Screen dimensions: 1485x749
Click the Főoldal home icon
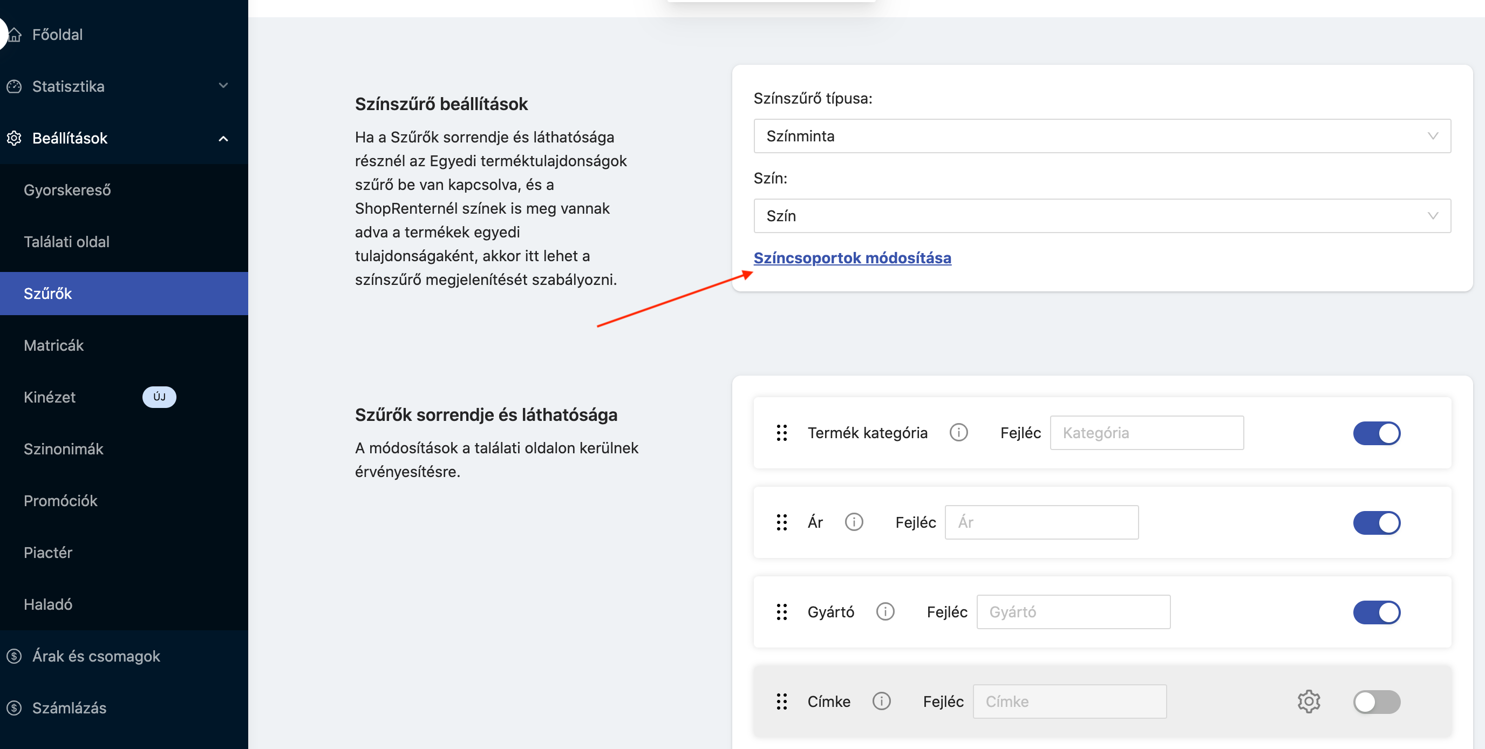point(15,35)
